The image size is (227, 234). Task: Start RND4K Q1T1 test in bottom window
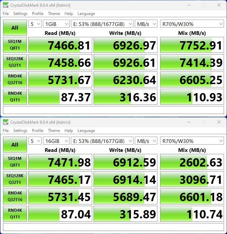[x=15, y=214]
